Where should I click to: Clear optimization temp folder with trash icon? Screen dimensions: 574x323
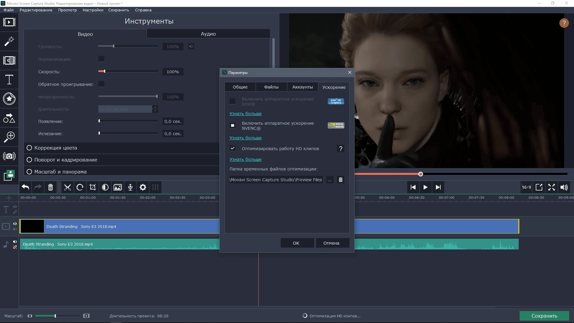pos(341,180)
